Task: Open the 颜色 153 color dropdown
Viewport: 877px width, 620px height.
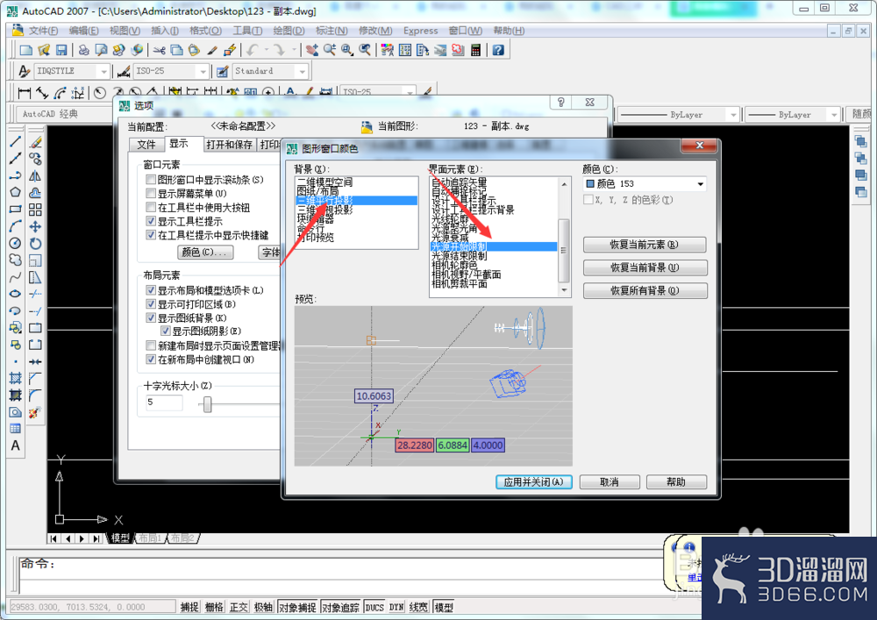Action: tap(645, 184)
